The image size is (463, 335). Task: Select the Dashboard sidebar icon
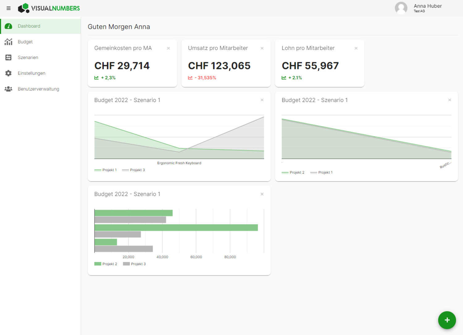point(8,26)
